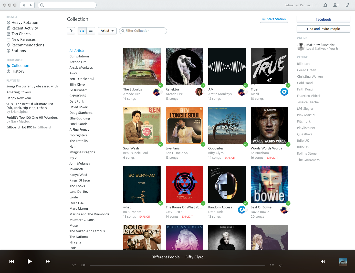The image size is (355, 273).
Task: Click the green sync checkmark on Opposites
Action: coord(246,144)
